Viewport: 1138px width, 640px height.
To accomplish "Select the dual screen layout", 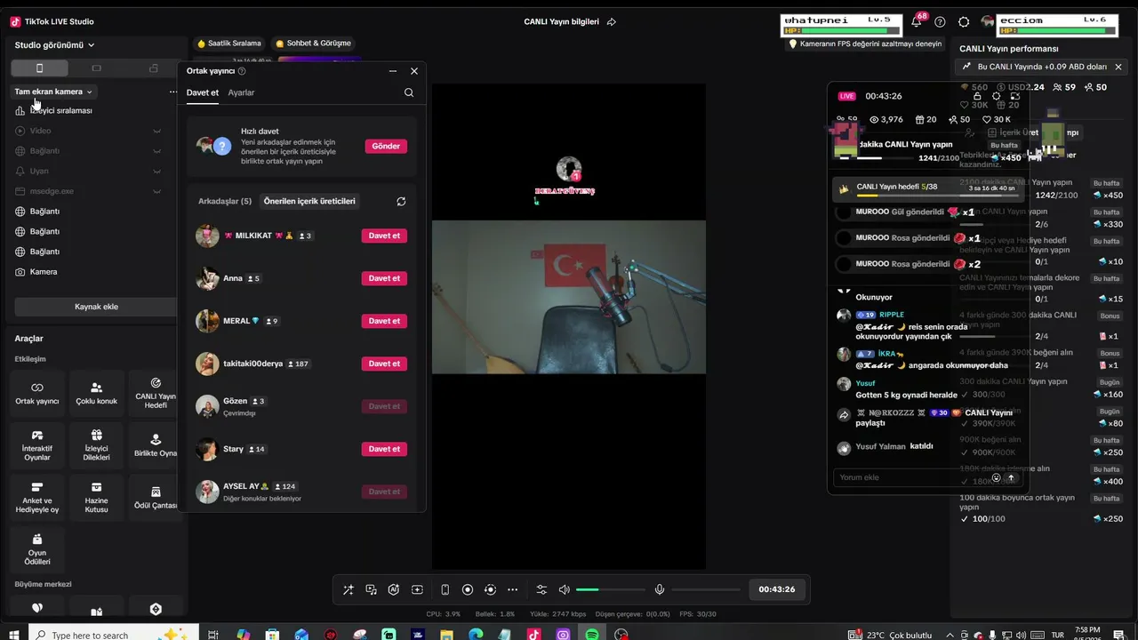I will coord(154,68).
